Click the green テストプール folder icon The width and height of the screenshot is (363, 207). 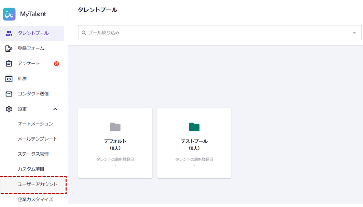(194, 127)
